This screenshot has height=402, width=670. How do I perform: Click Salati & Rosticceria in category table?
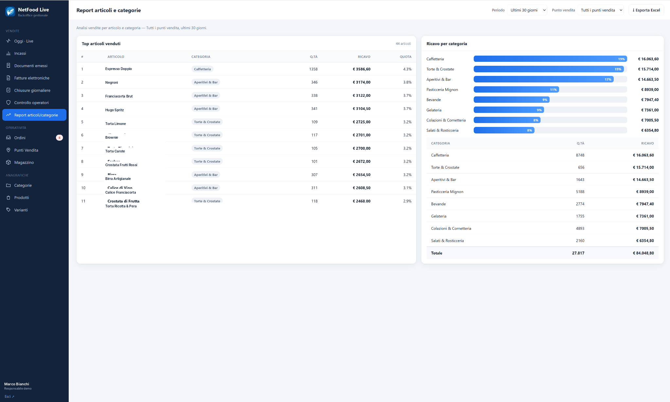(x=542, y=240)
